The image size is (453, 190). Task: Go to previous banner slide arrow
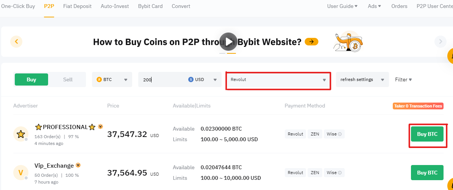click(16, 42)
